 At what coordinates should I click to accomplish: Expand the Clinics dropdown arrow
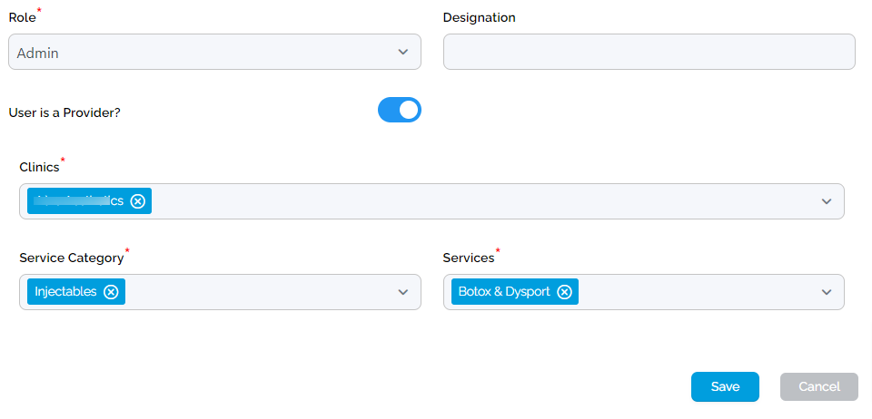tap(827, 201)
